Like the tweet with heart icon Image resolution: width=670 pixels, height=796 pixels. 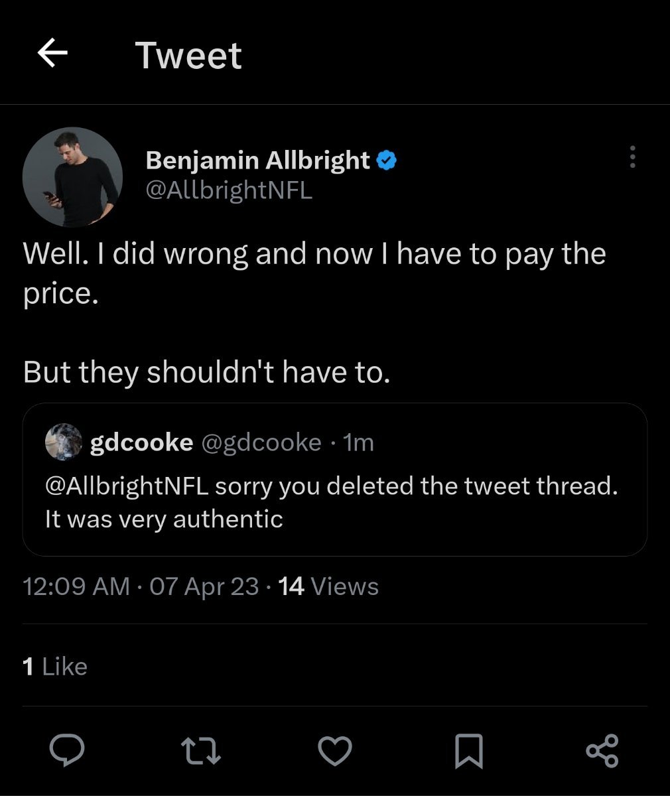click(x=335, y=750)
